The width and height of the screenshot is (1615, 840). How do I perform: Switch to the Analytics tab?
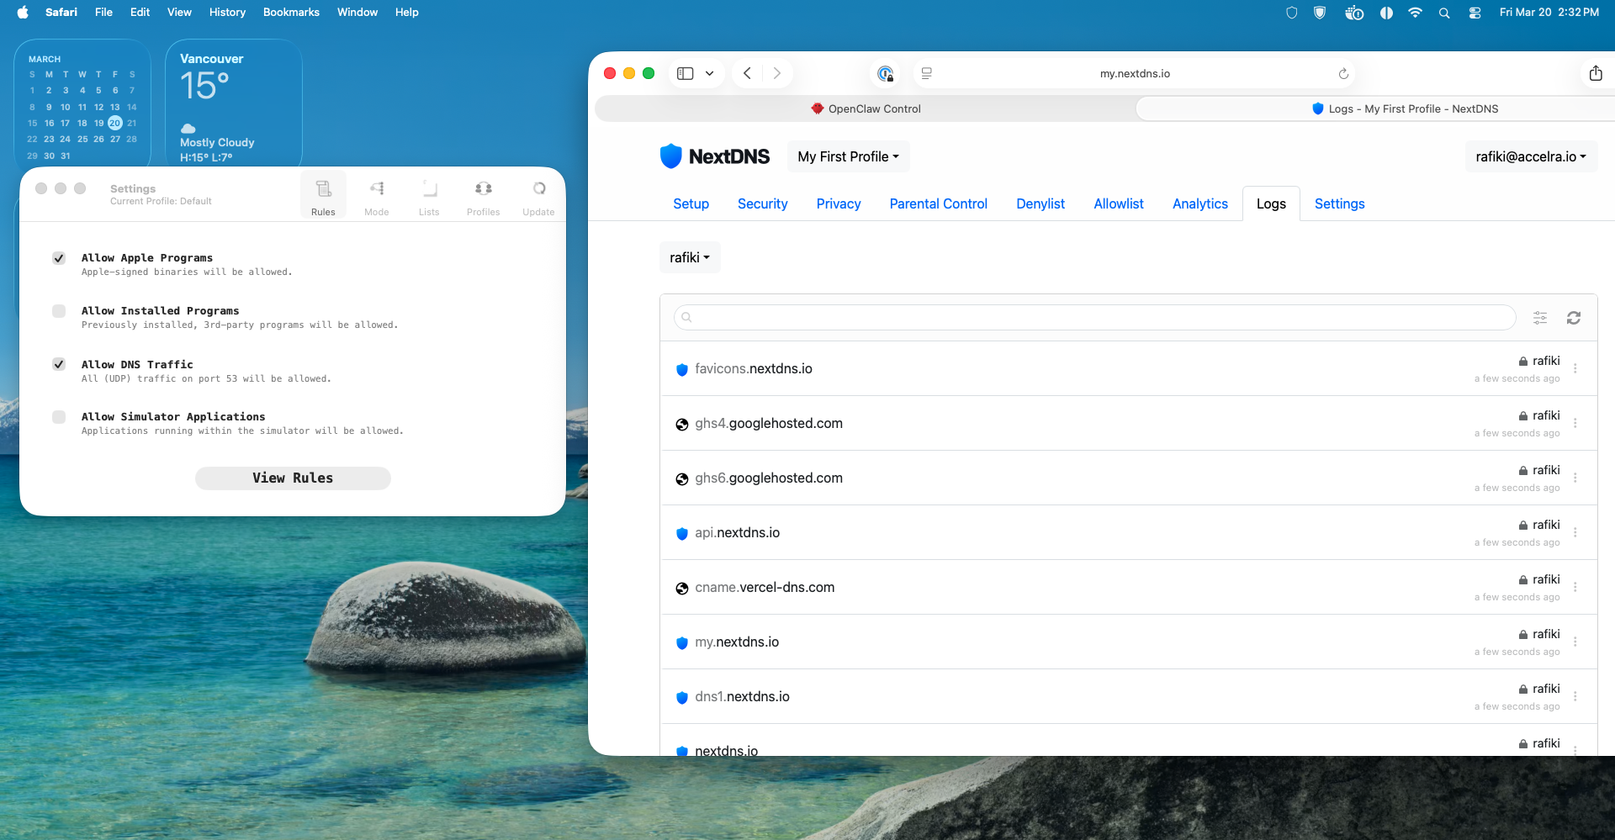tap(1199, 203)
